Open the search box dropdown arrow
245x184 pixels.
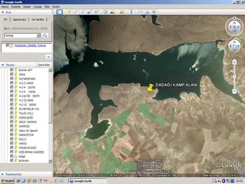[39, 36]
